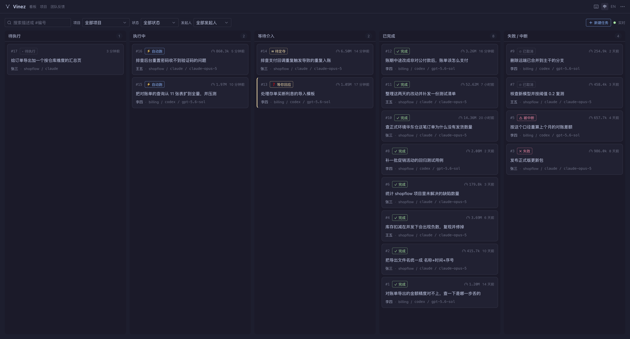Click the 被中断 warning badge on #5

527,118
